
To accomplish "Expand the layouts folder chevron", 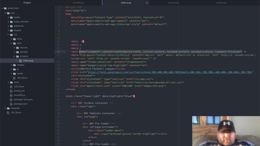I will coord(15,47).
